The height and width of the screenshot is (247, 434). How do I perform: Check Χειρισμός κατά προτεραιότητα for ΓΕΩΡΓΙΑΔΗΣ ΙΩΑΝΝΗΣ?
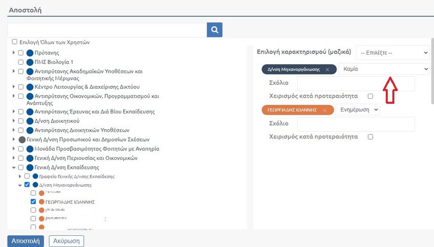pos(371,137)
